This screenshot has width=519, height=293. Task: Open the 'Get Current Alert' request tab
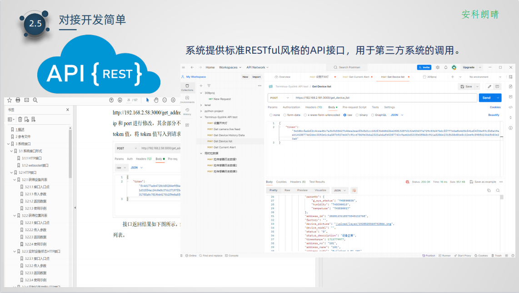click(357, 77)
